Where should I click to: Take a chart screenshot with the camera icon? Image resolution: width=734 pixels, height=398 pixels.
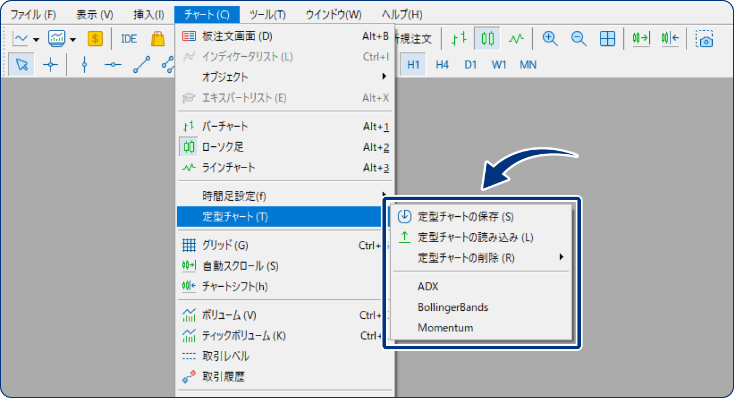pyautogui.click(x=705, y=39)
